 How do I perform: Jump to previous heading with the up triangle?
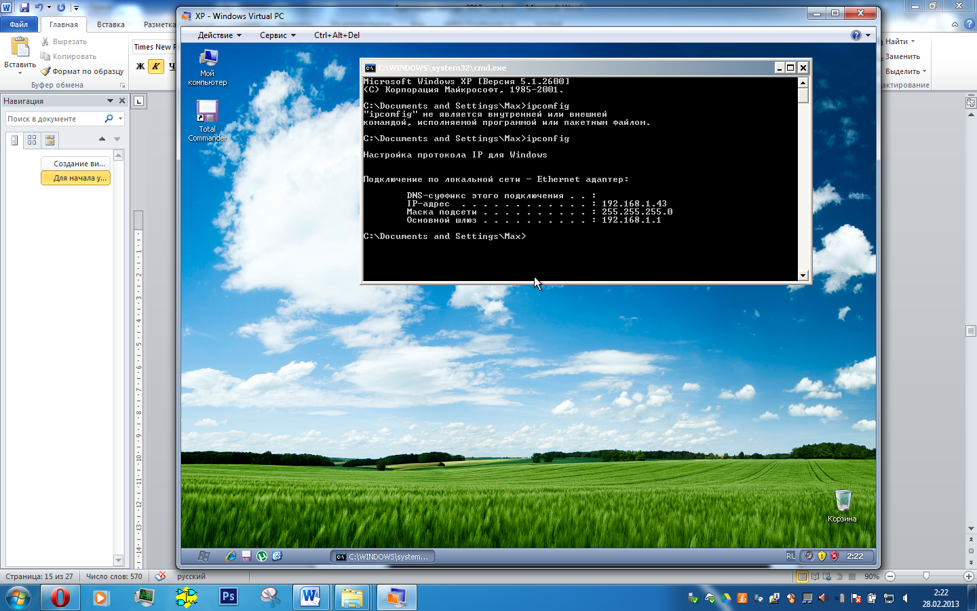tap(102, 138)
